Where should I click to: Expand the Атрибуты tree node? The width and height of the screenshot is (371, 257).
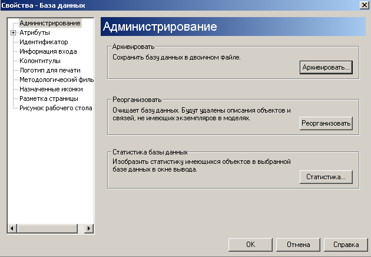pyautogui.click(x=13, y=32)
